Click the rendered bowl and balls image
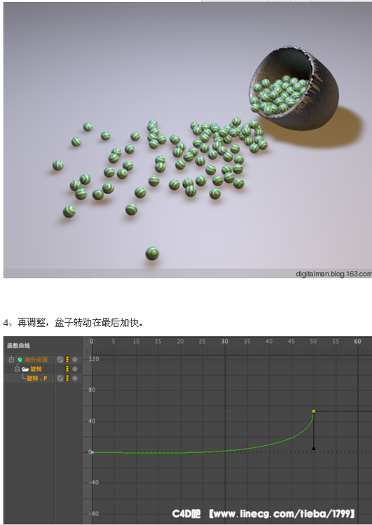Image resolution: width=372 pixels, height=525 pixels. pyautogui.click(x=188, y=139)
